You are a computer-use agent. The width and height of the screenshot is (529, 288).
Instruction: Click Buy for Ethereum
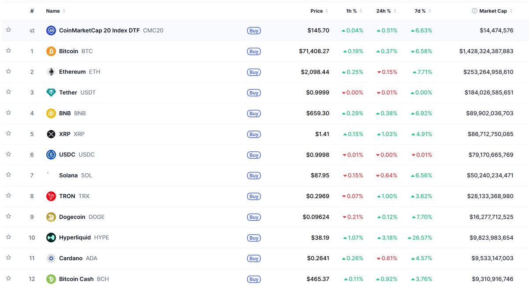tap(254, 72)
